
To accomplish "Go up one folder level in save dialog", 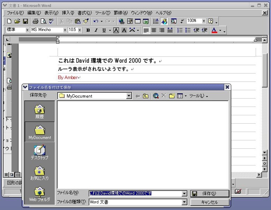I will coord(145,96).
